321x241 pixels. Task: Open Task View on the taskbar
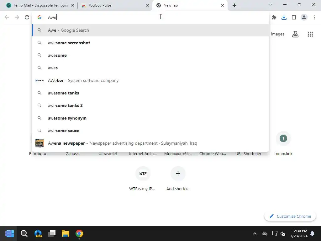[52, 233]
